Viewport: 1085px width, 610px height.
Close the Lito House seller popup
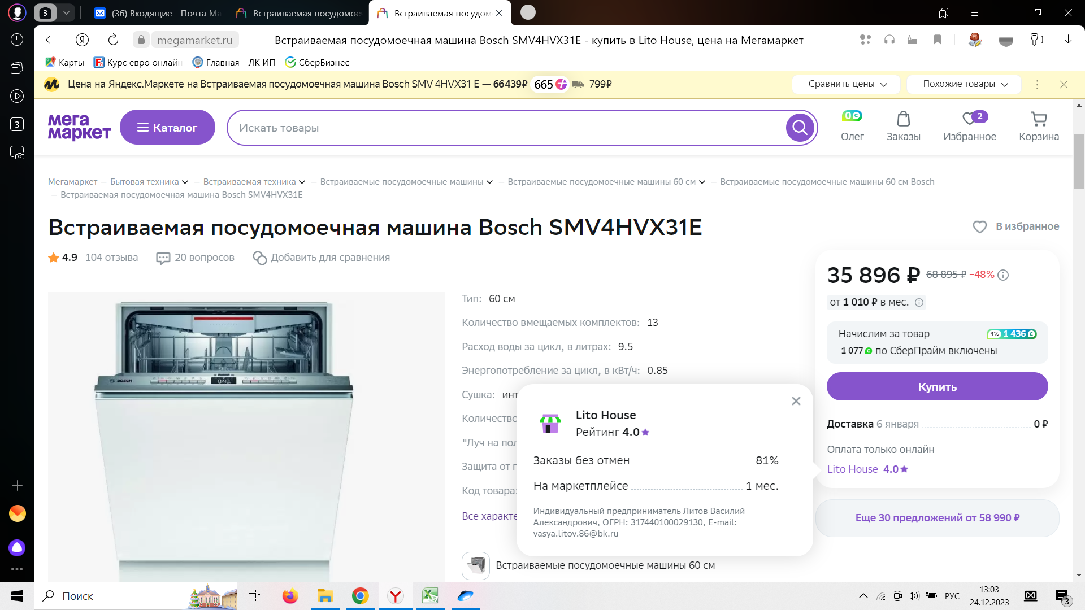point(796,401)
